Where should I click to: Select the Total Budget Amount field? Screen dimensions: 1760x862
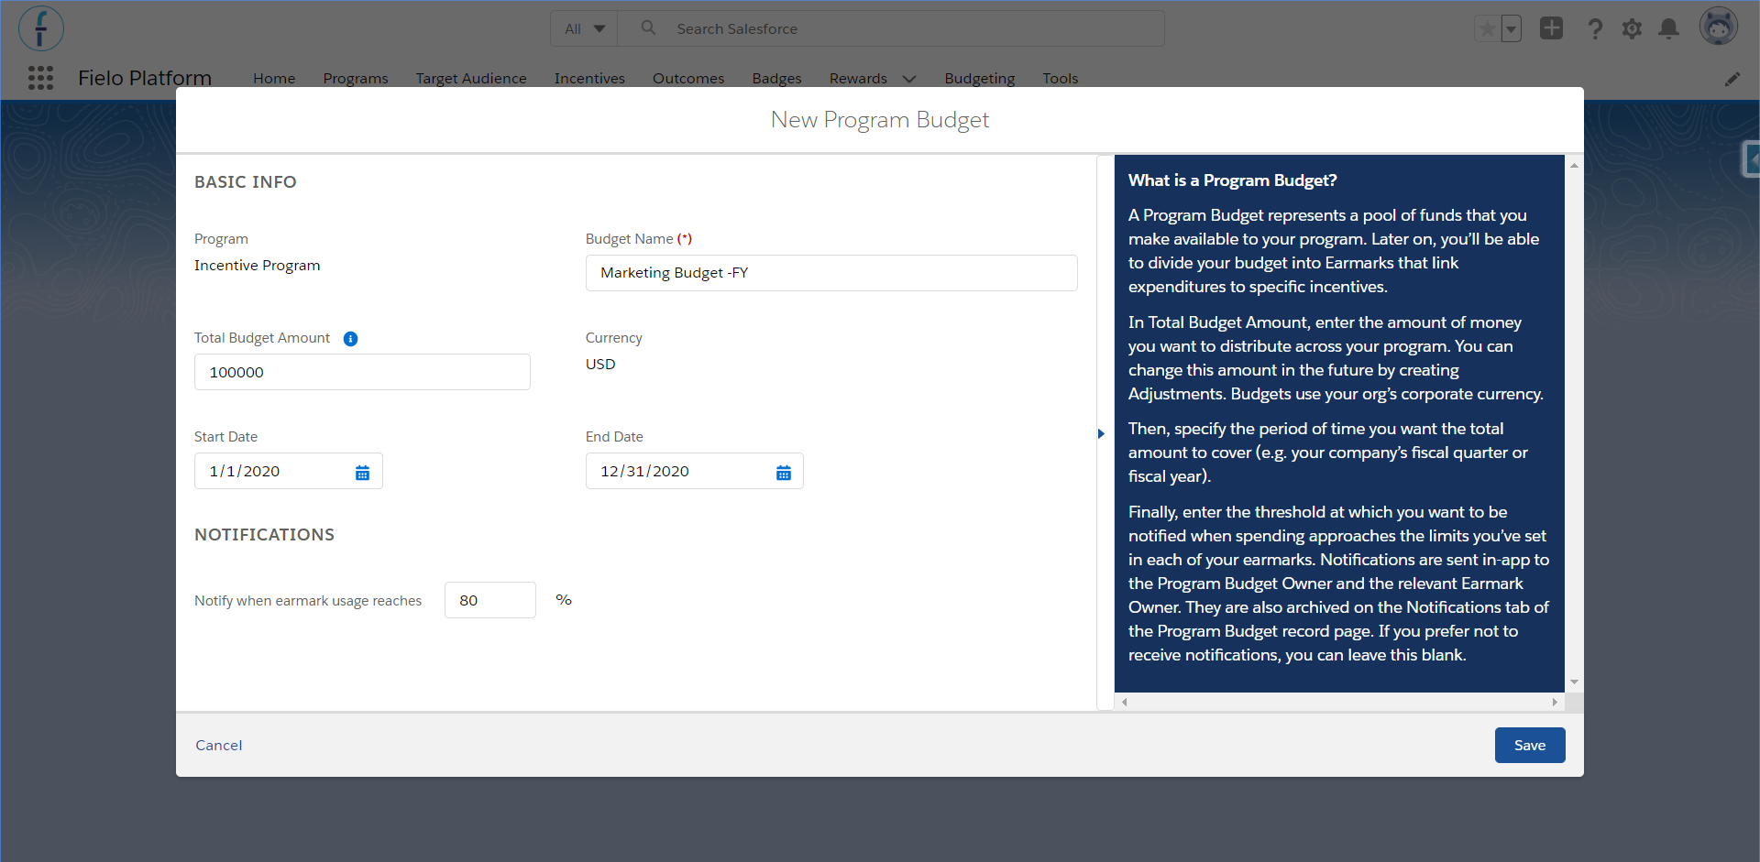click(362, 372)
